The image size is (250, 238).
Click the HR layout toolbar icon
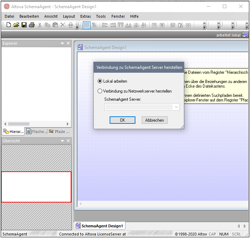tap(162, 25)
